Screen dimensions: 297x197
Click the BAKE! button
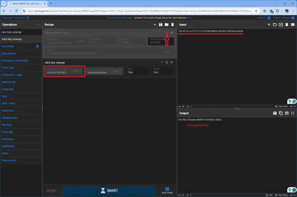(x=109, y=191)
